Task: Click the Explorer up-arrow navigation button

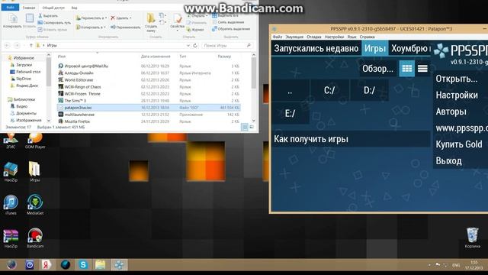Action: [x=31, y=46]
